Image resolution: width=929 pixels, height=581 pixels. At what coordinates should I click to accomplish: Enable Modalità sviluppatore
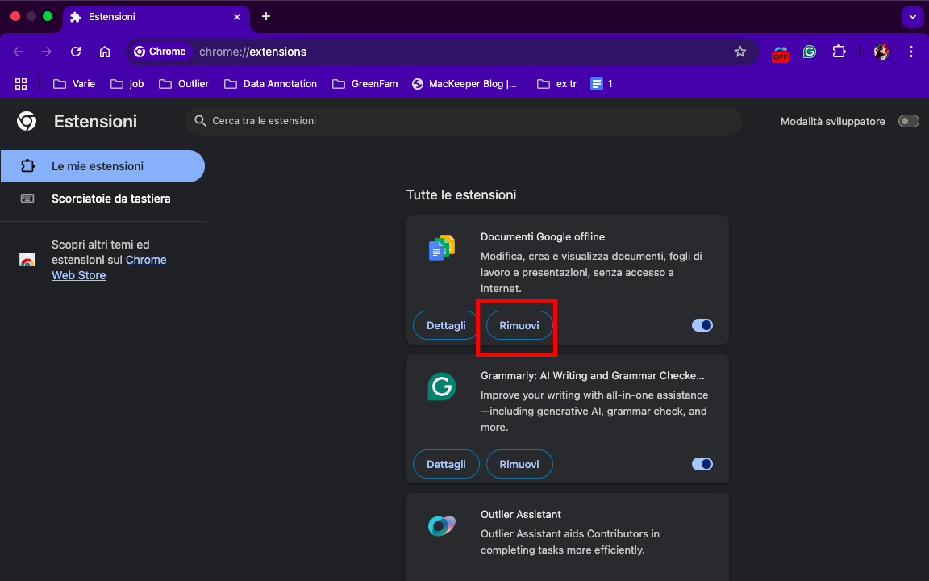coord(908,121)
